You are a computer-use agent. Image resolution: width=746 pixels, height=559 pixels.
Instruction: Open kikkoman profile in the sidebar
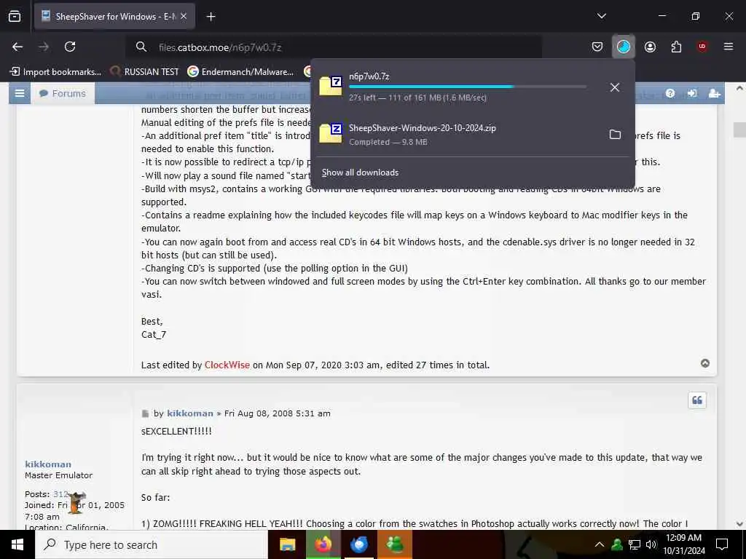48,464
